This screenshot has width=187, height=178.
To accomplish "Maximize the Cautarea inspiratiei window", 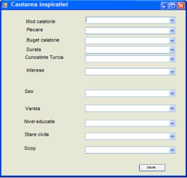I will (x=173, y=6).
